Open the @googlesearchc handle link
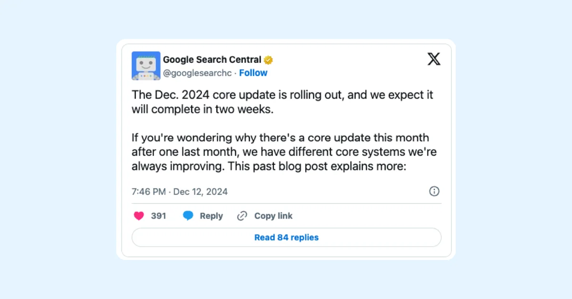Image resolution: width=572 pixels, height=299 pixels. pyautogui.click(x=197, y=73)
